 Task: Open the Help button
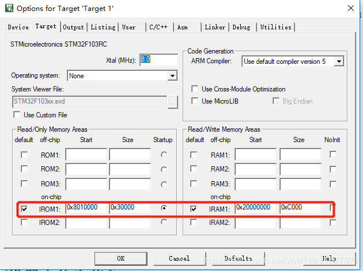tap(329, 258)
